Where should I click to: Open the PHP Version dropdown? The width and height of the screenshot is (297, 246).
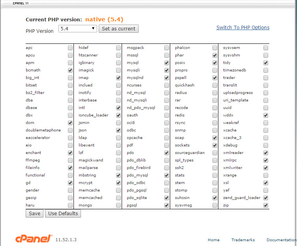[77, 28]
